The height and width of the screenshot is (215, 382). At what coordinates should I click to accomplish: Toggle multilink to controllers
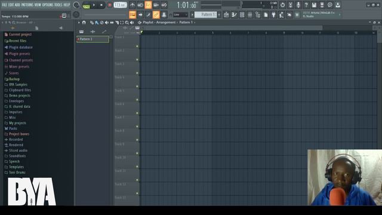point(156,15)
